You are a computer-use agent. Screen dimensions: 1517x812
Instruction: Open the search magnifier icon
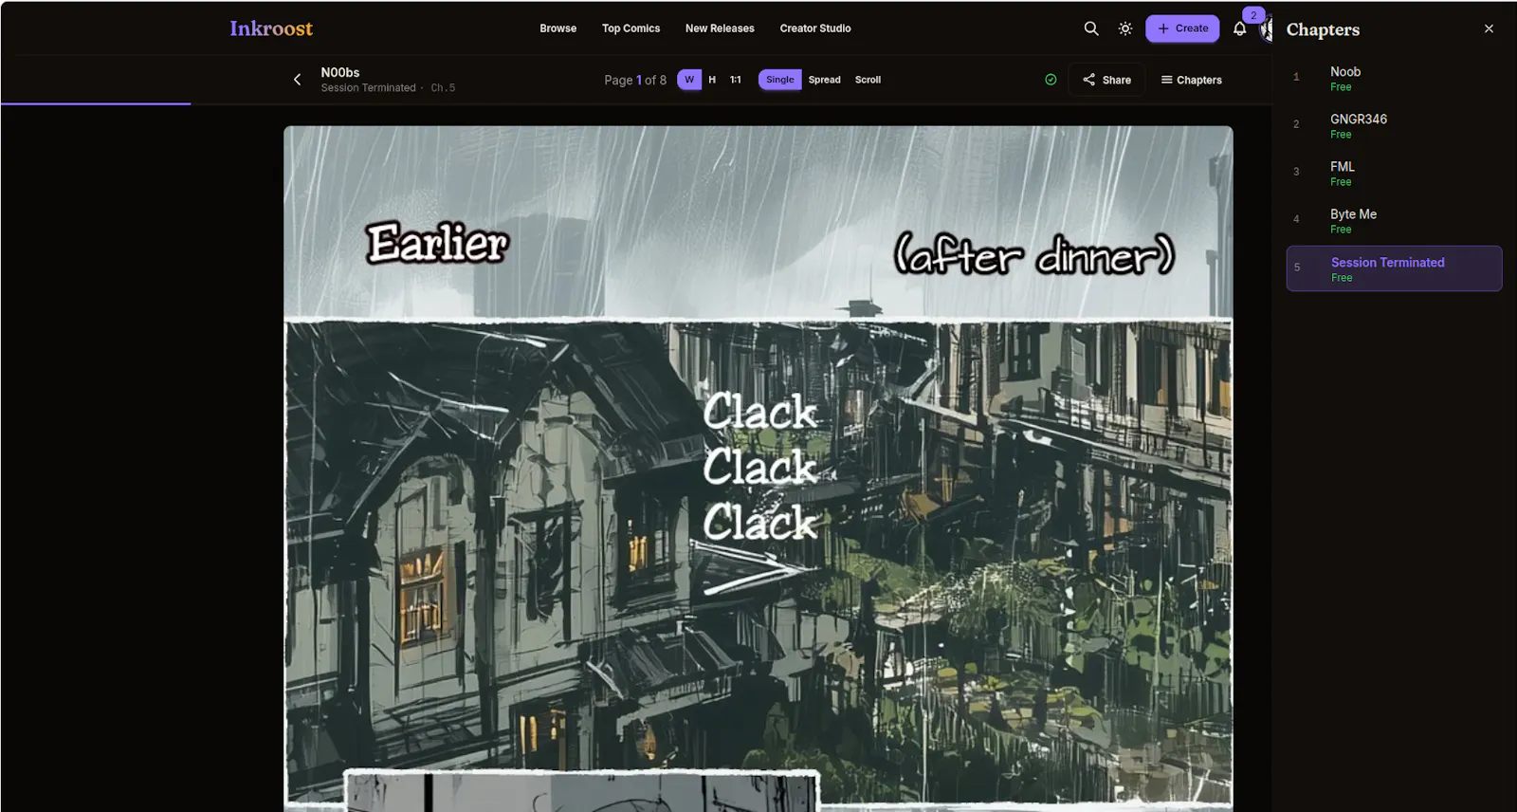(x=1091, y=28)
